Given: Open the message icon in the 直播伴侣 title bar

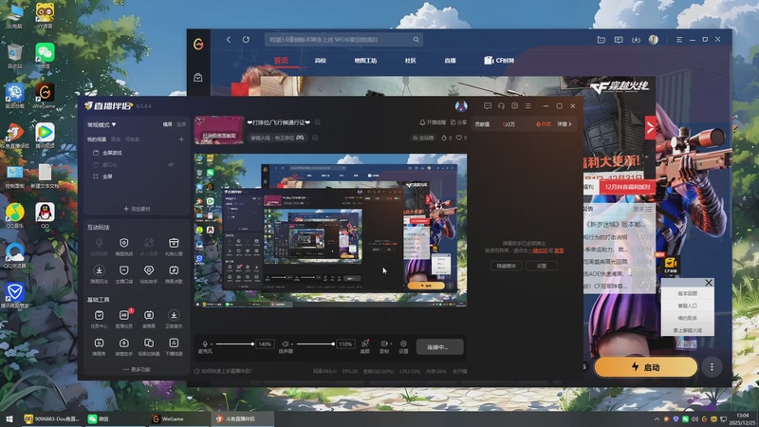Looking at the screenshot, I should coord(488,106).
